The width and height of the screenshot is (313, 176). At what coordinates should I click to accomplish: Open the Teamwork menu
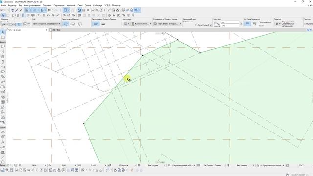coord(71,5)
